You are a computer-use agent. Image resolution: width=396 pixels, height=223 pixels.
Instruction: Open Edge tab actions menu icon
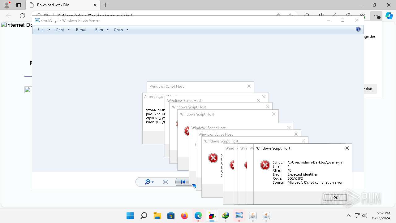tap(19, 5)
